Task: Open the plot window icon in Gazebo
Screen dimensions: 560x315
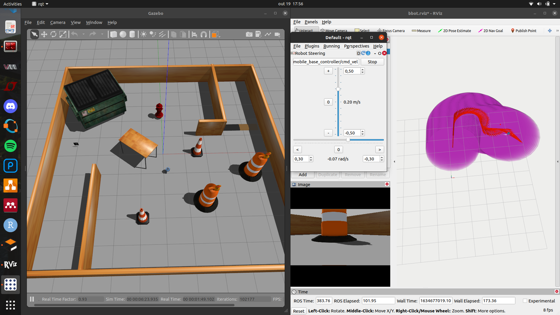Action: point(268,34)
